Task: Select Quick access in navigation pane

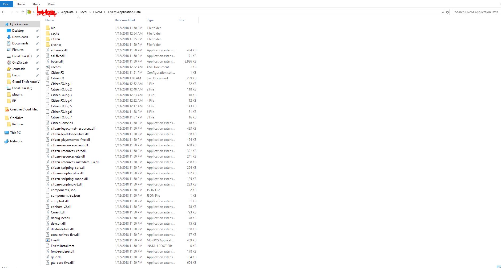Action: (19, 24)
